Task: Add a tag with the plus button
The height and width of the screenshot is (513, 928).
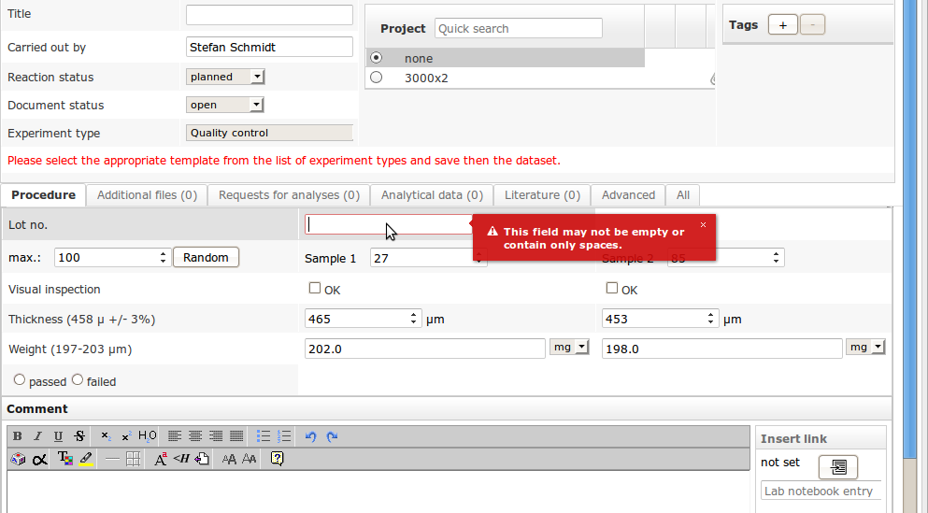Action: (782, 25)
